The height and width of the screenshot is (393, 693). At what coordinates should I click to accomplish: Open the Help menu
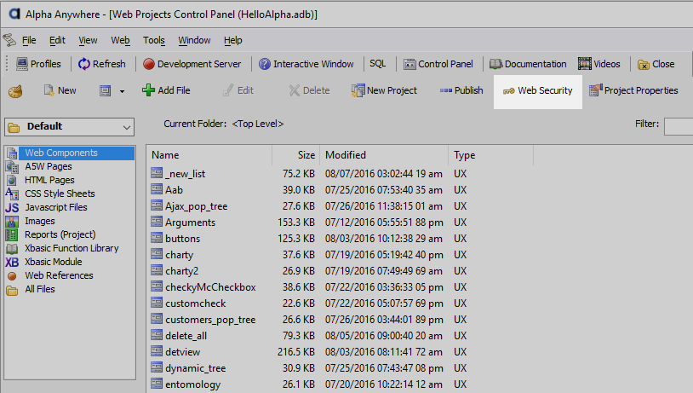click(233, 40)
